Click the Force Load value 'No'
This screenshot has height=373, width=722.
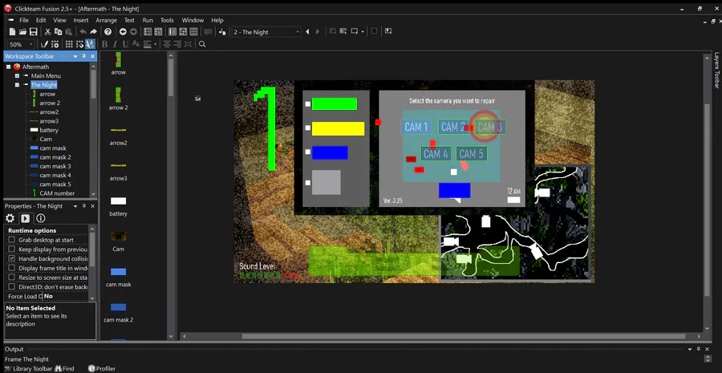tap(48, 296)
